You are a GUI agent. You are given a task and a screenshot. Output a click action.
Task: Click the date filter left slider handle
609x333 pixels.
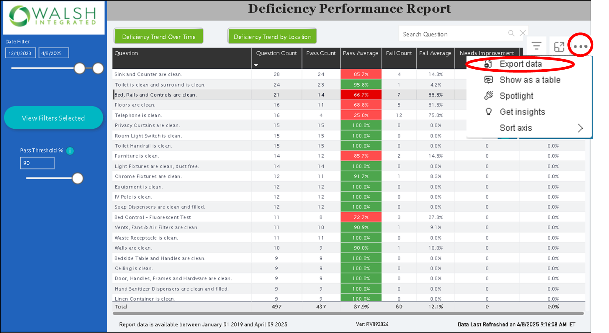pyautogui.click(x=79, y=68)
